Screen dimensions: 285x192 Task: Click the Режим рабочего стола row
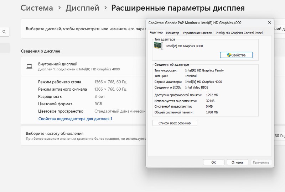pos(82,82)
